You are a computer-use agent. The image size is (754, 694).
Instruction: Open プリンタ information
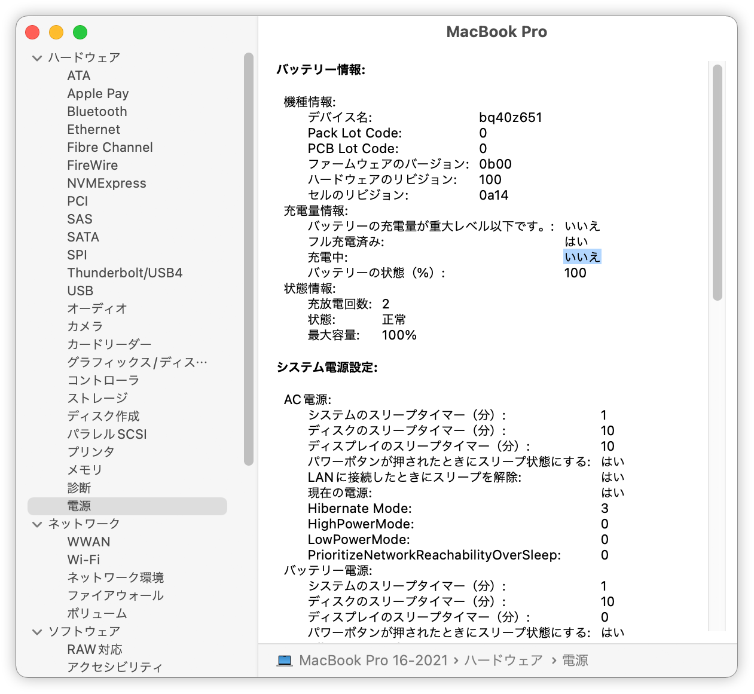point(91,453)
